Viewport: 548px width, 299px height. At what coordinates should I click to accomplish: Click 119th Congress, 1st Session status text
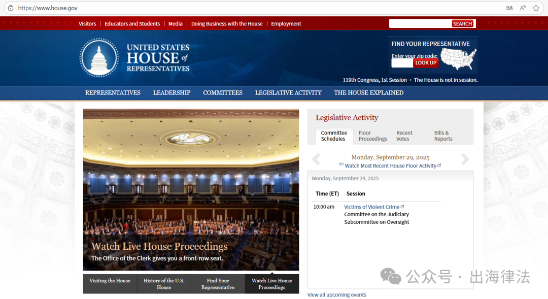coord(374,80)
